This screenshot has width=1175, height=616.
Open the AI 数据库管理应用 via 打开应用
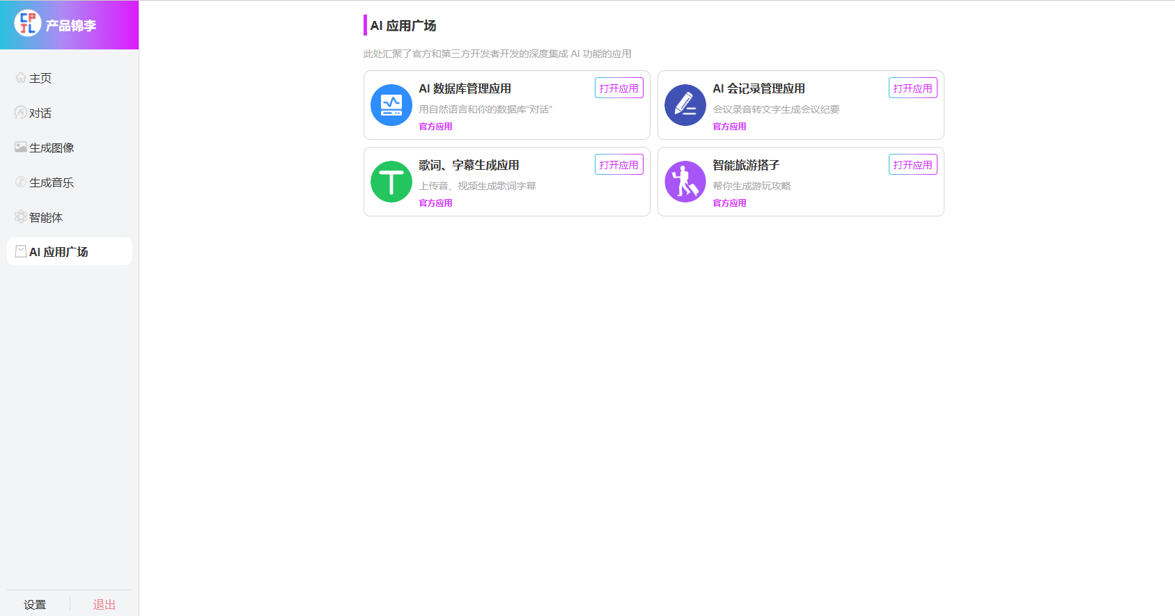point(618,88)
